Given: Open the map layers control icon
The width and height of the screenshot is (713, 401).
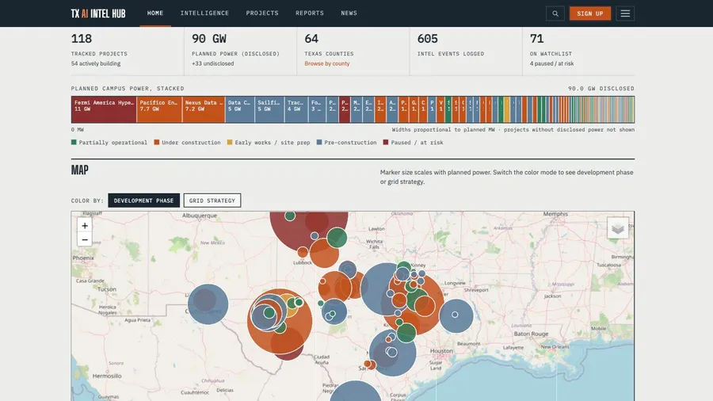Looking at the screenshot, I should [x=617, y=227].
